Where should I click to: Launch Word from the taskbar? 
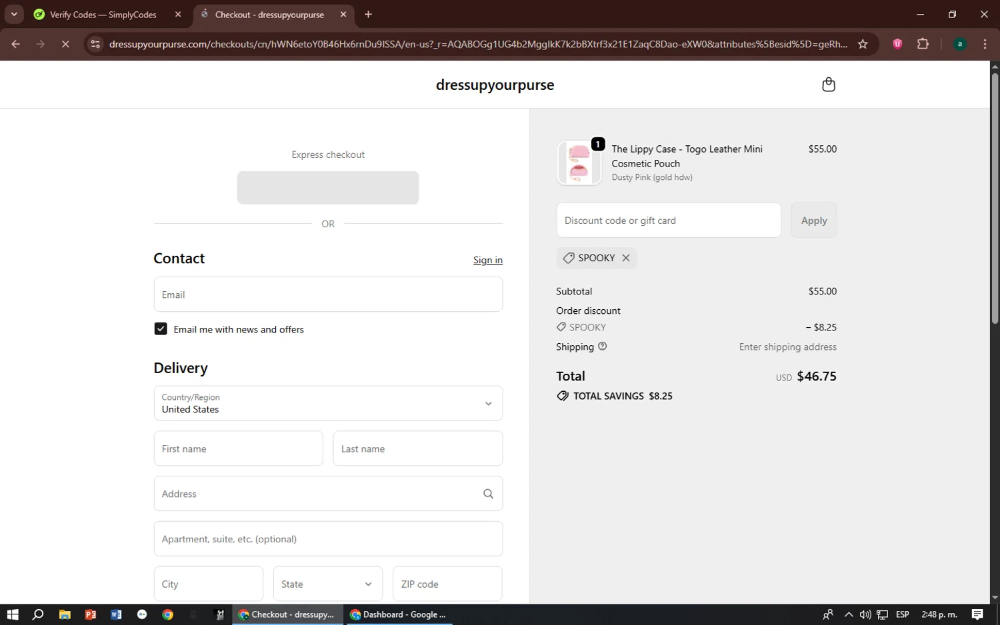coord(116,614)
